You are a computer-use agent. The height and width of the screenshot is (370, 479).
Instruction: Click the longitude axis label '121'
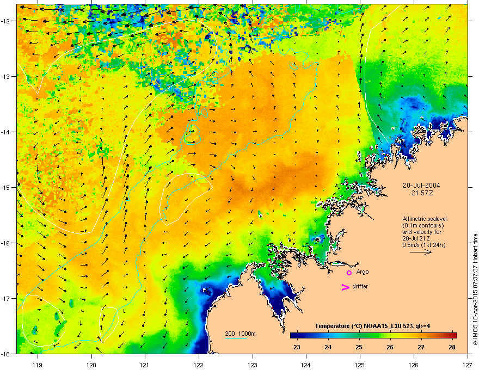coord(145,365)
